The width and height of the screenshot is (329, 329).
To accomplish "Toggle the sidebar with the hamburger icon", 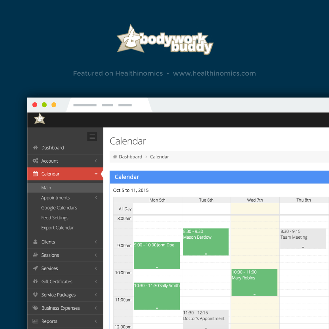I will coord(92,137).
